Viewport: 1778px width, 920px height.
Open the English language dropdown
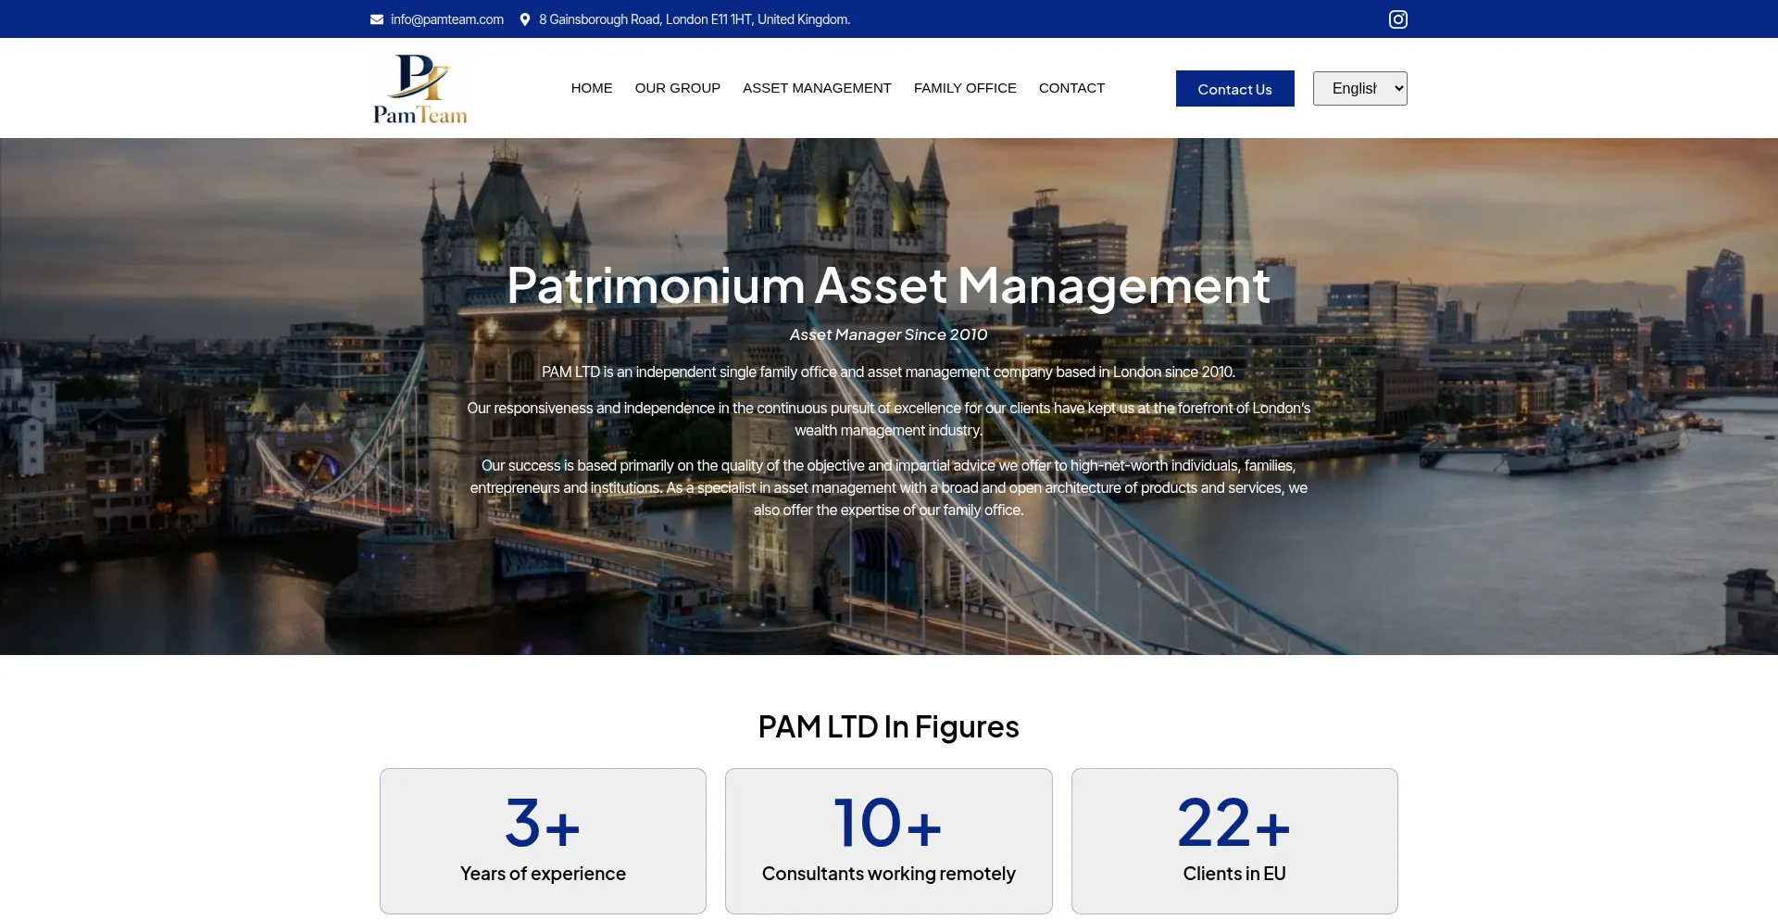click(x=1359, y=89)
